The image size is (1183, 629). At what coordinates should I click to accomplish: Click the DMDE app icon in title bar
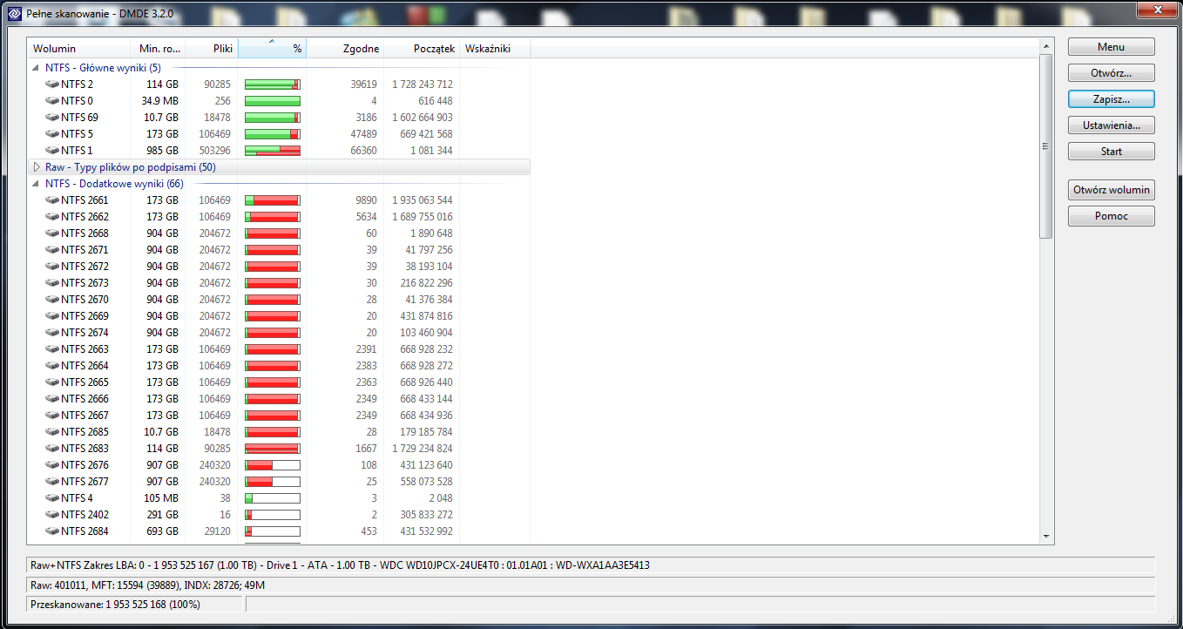[x=14, y=14]
